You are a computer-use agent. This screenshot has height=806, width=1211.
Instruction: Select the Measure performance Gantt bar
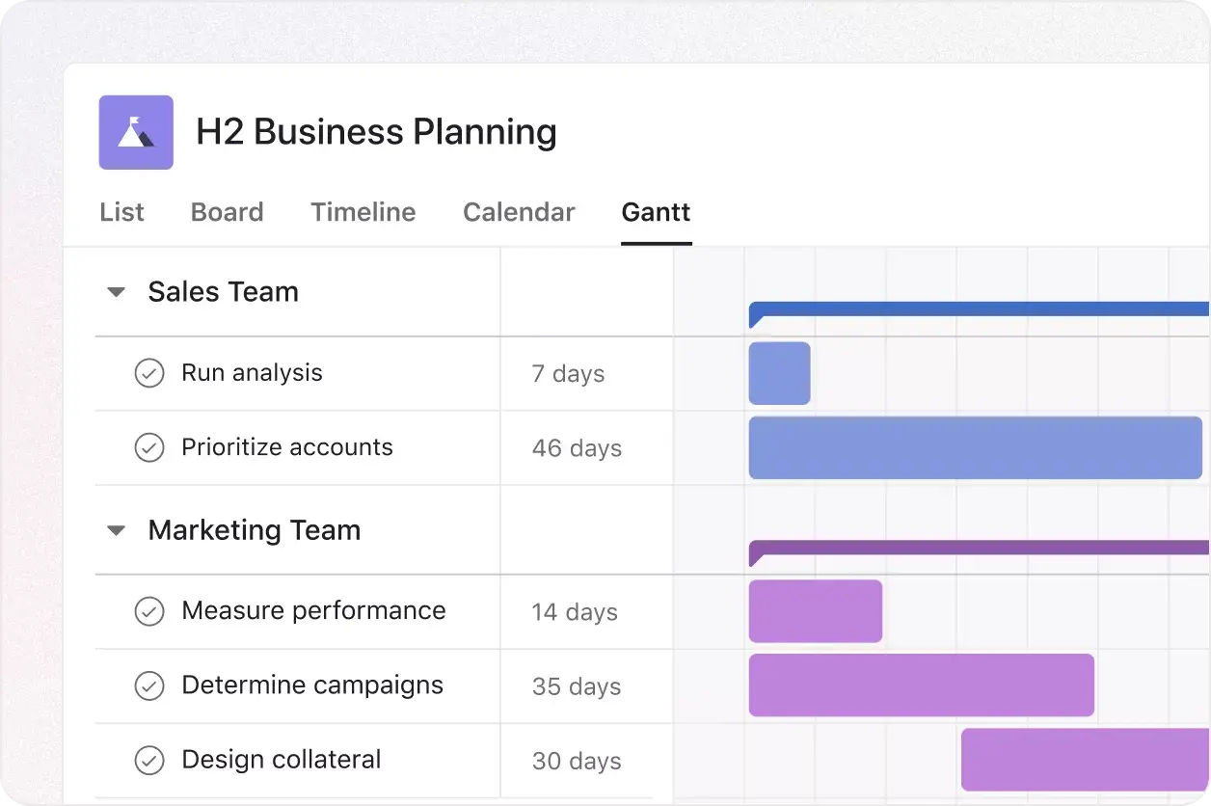pos(815,610)
